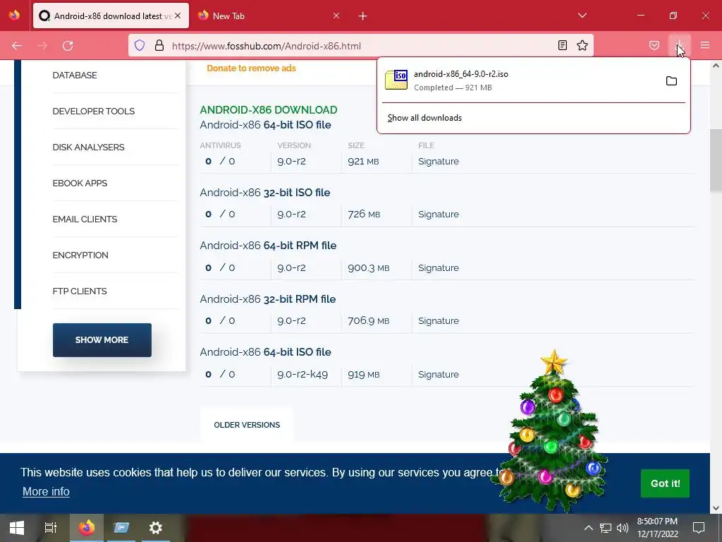
Task: Accept cookies with Got it!
Action: [665, 483]
